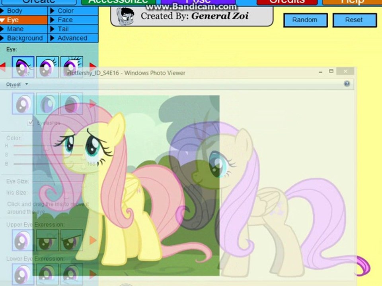Show next eye shapes with right arrow
The width and height of the screenshot is (382, 286).
[x=93, y=66]
